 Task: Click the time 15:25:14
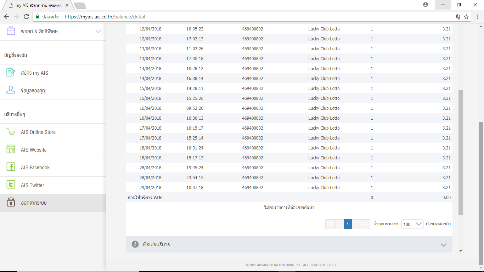pos(195,138)
